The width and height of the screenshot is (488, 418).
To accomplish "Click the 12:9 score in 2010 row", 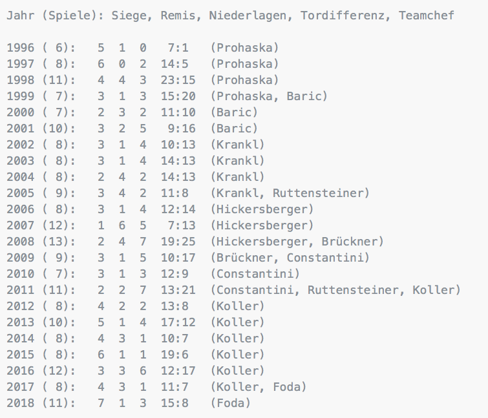I will coord(175,275).
